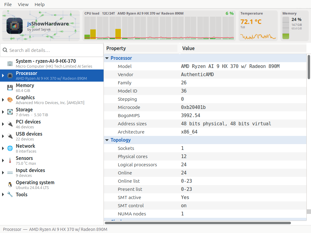Viewport: 311px width, 233px height.
Task: Open the View menu
Action: point(23,4)
